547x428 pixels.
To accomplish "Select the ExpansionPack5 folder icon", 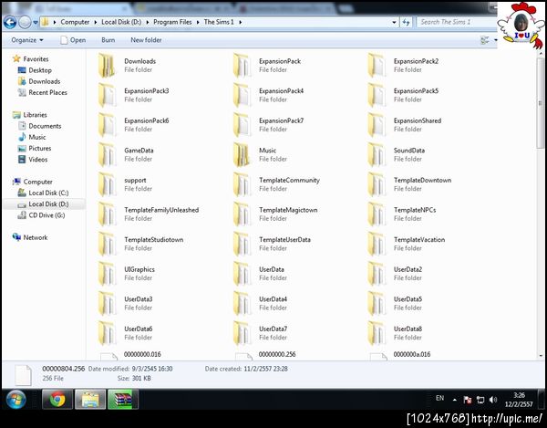I will pos(377,95).
